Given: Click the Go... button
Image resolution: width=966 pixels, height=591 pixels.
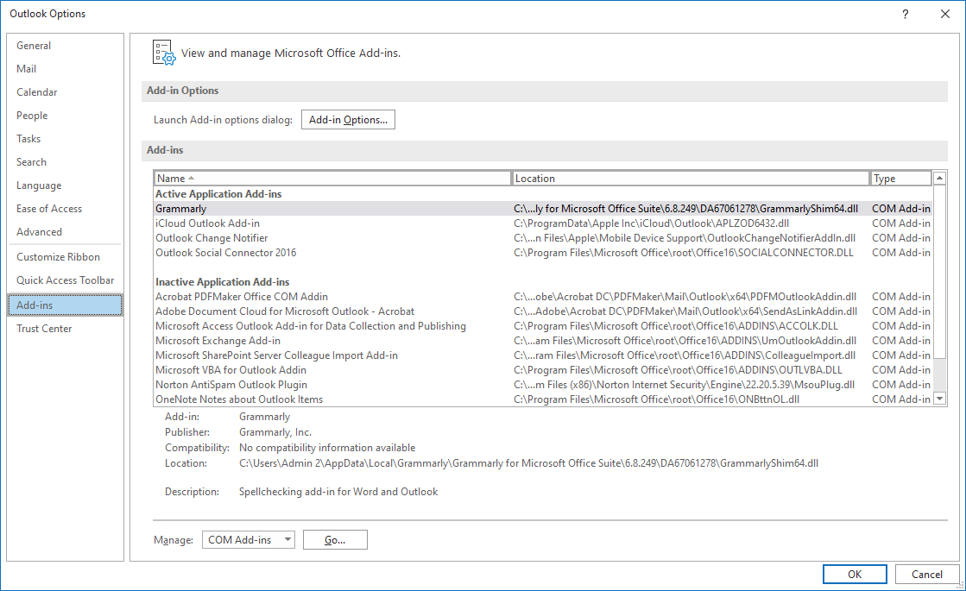Looking at the screenshot, I should coord(335,540).
